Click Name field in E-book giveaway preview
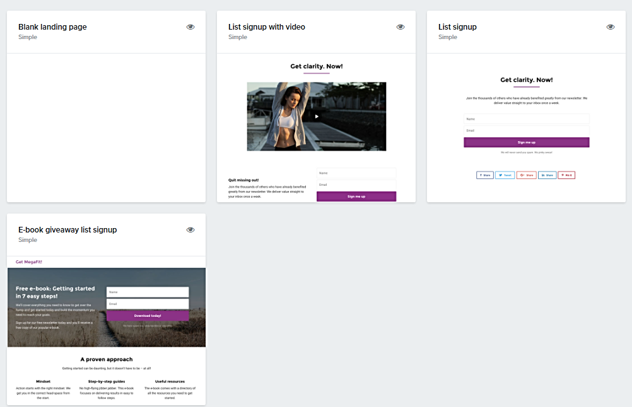Viewport: 632px width, 407px height. pyautogui.click(x=148, y=292)
